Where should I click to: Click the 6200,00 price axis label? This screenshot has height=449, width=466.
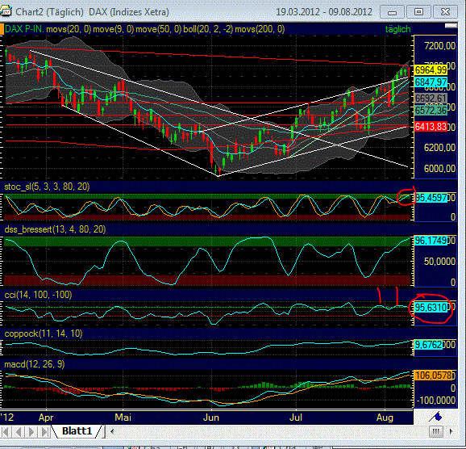click(x=440, y=148)
